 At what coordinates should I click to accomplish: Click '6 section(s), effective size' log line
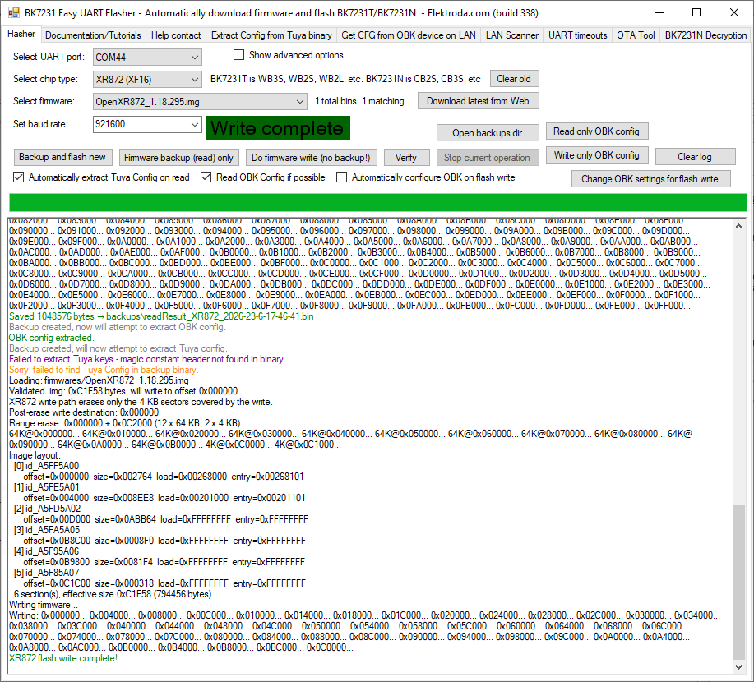pos(113,594)
